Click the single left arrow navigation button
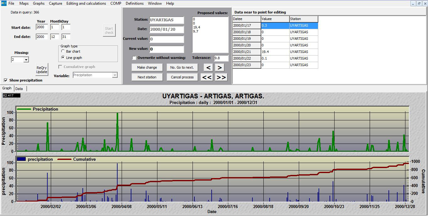 tap(209, 67)
